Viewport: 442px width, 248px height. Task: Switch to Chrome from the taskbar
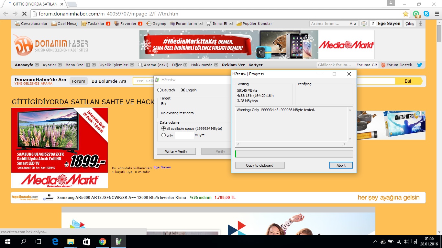(x=102, y=242)
